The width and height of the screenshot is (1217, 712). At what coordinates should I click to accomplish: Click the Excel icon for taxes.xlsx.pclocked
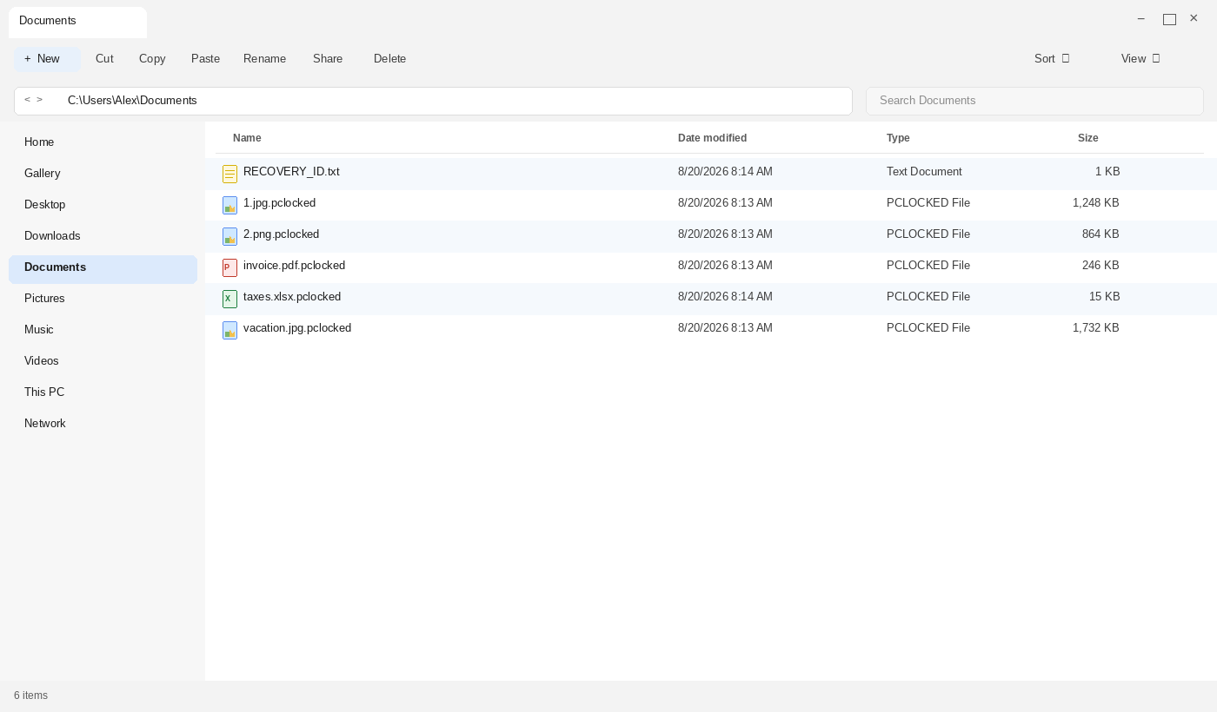[229, 299]
